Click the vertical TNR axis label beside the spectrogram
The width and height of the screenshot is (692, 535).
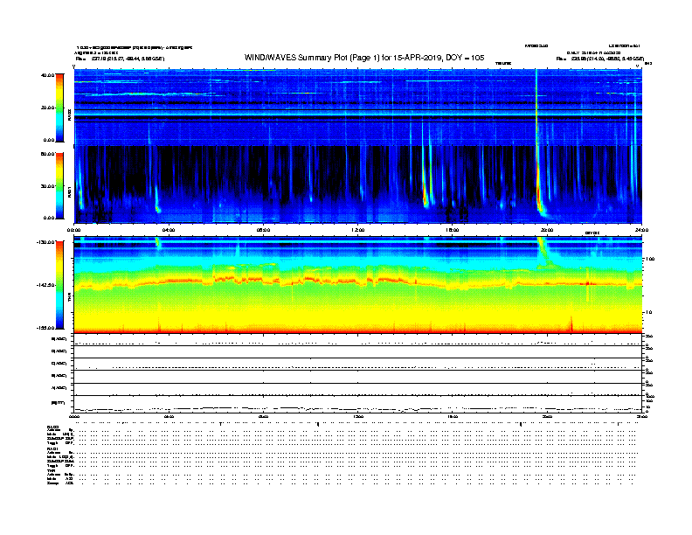69,298
